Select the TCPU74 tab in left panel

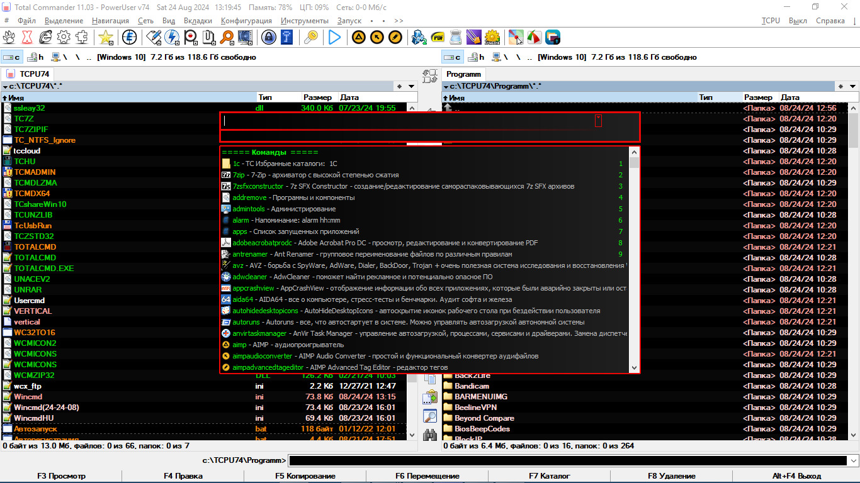pyautogui.click(x=29, y=74)
